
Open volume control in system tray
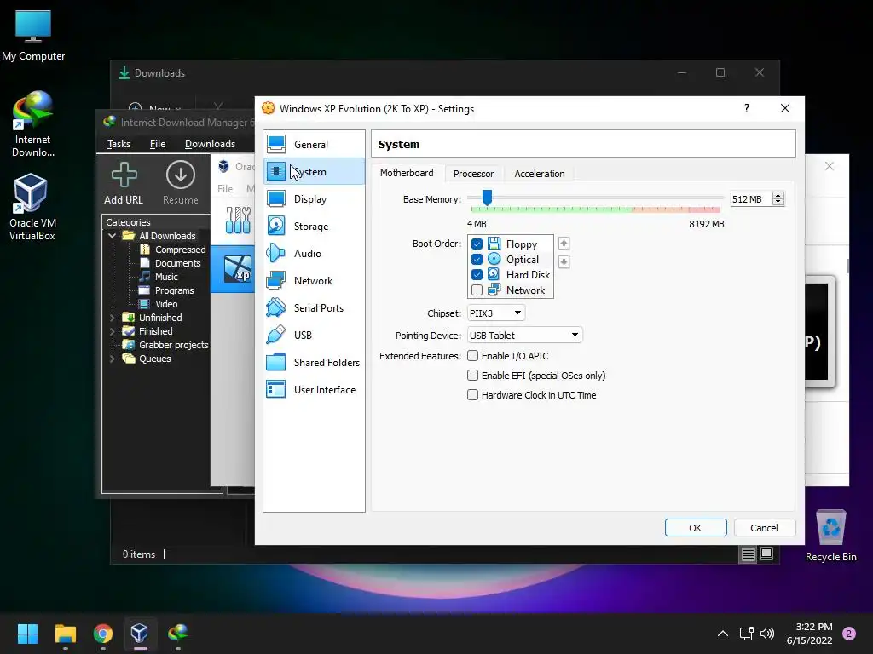(x=767, y=634)
